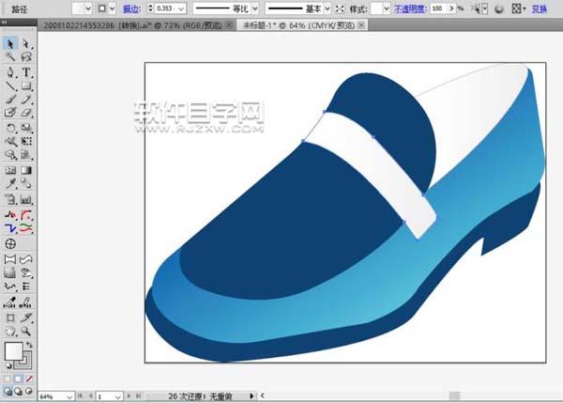
Task: Swap fill and stroke colors
Action: (x=30, y=346)
